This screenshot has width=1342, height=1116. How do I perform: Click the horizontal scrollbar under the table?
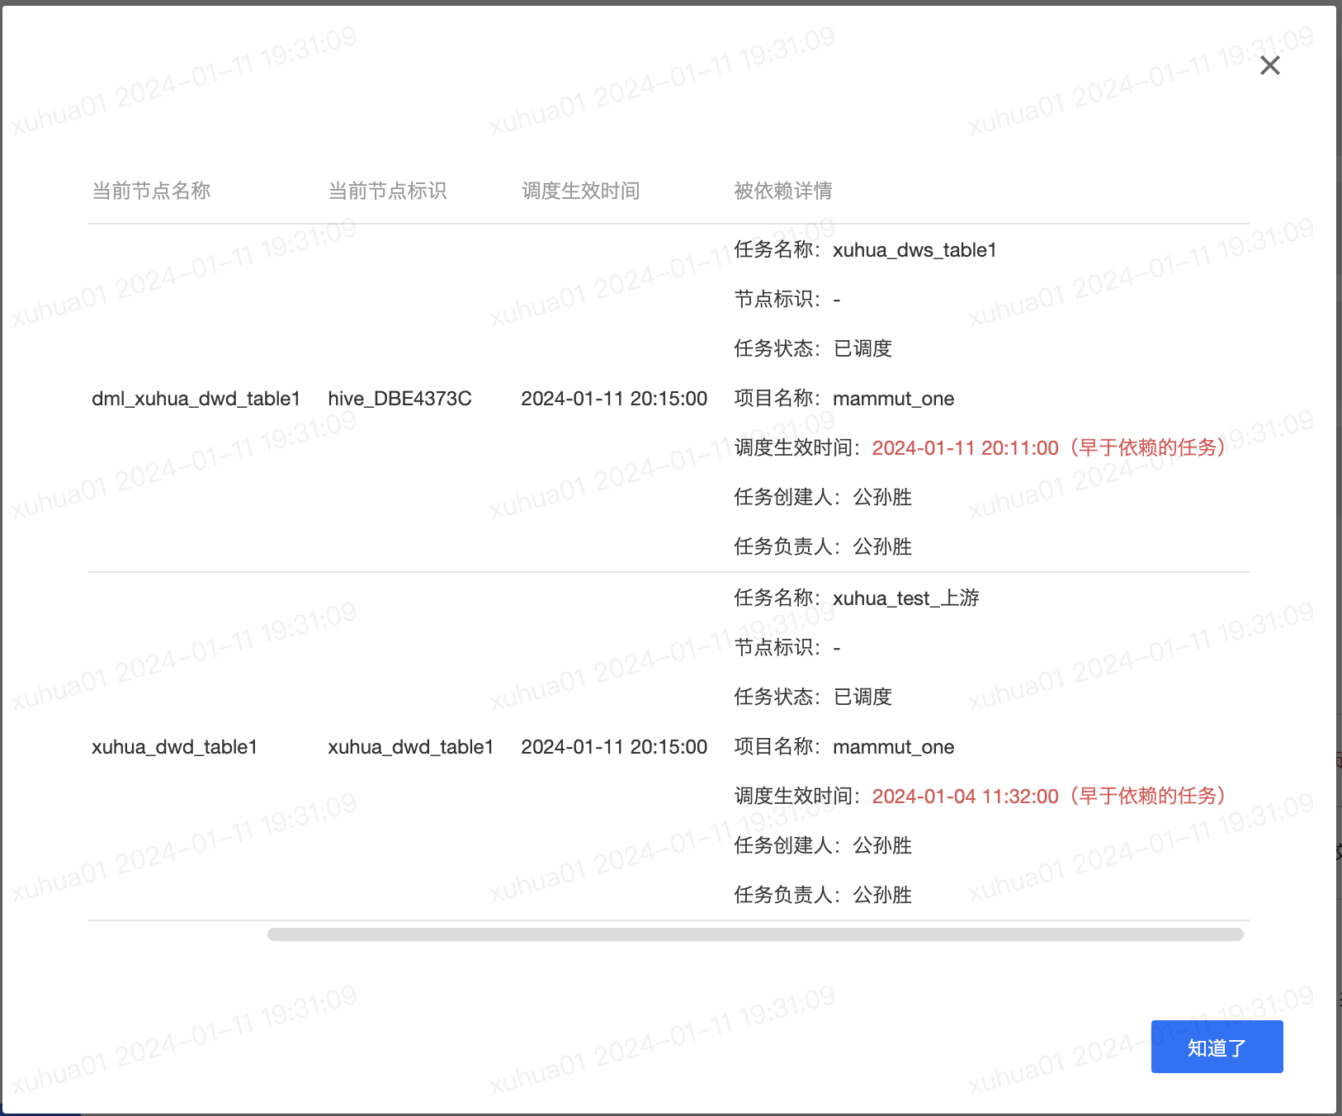(x=755, y=934)
